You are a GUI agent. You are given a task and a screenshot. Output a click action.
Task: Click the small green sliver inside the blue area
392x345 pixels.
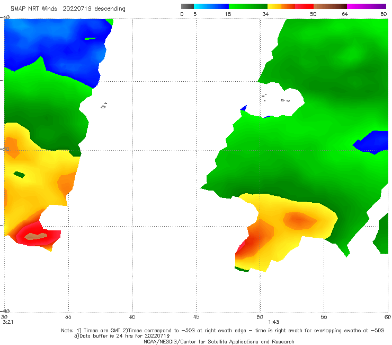(x=91, y=39)
